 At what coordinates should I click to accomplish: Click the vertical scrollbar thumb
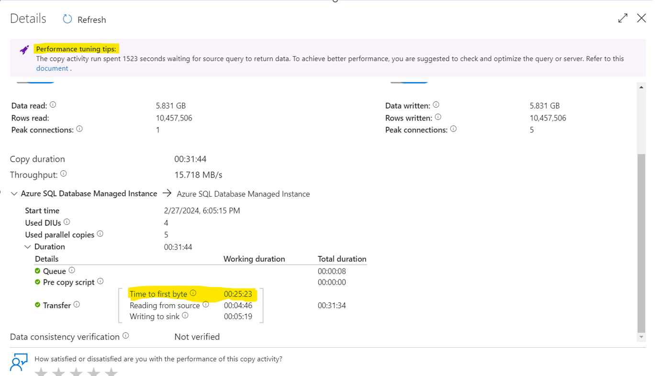point(641,243)
